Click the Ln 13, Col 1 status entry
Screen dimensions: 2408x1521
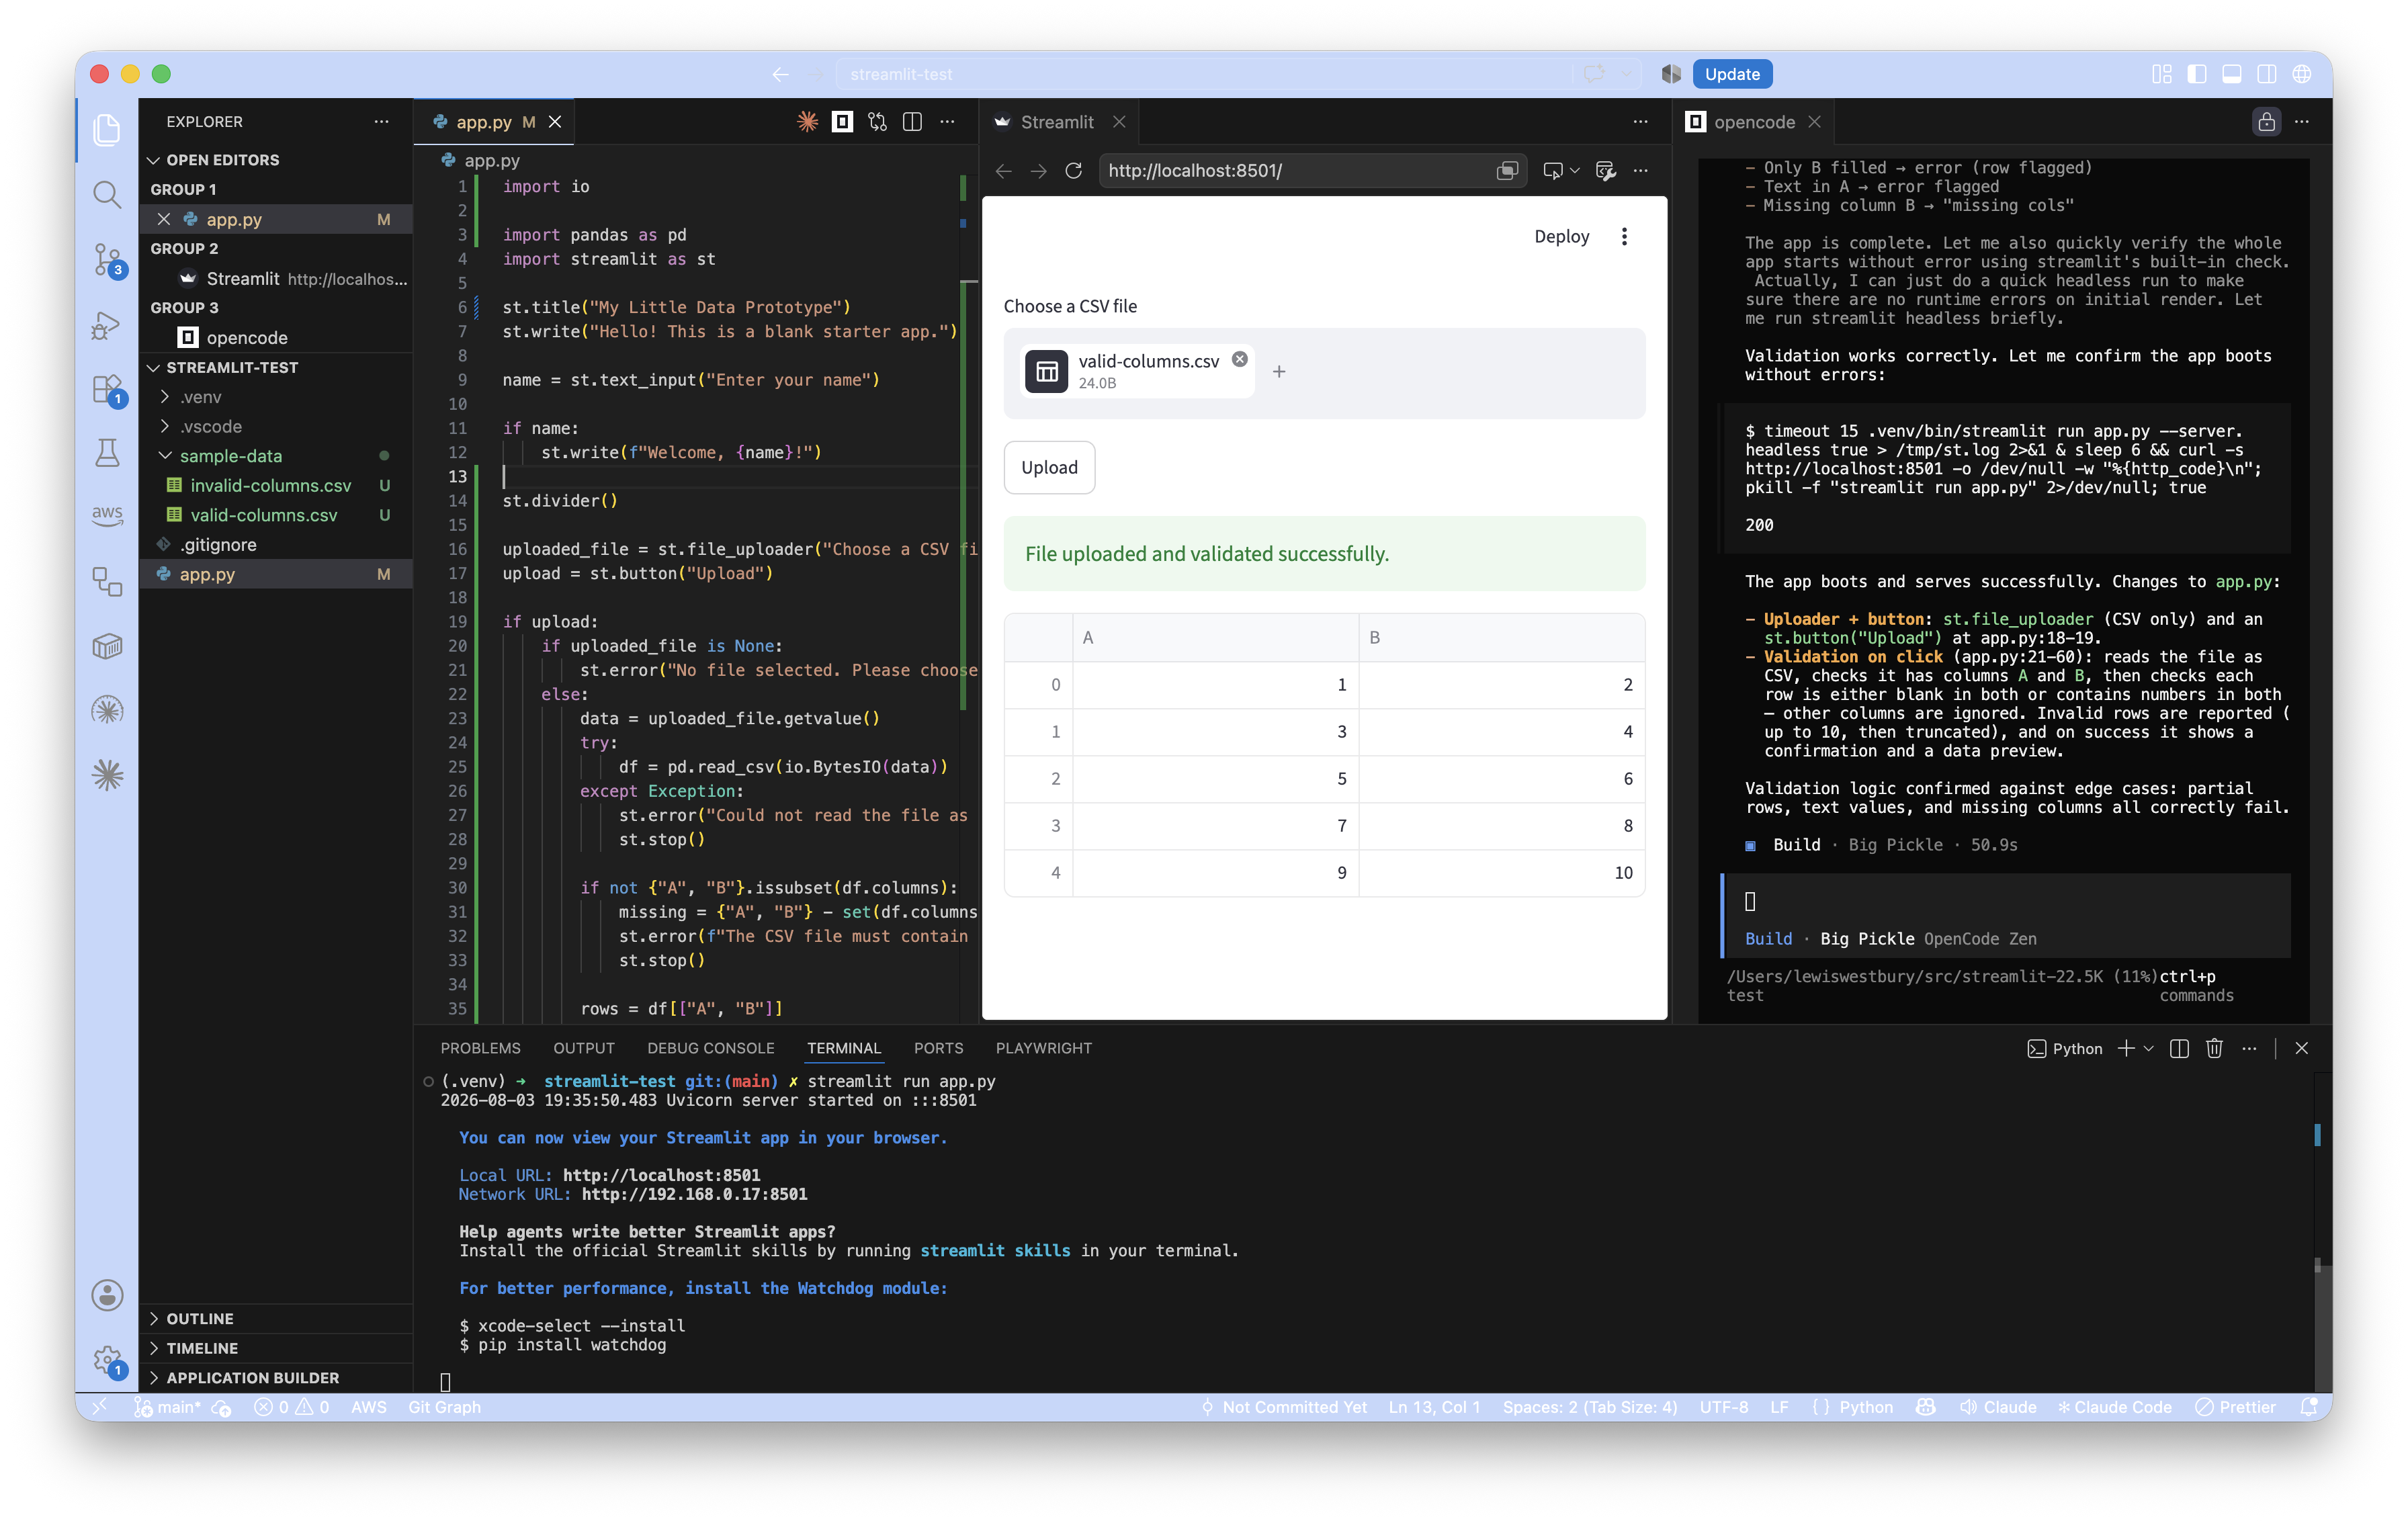pyautogui.click(x=1434, y=1407)
